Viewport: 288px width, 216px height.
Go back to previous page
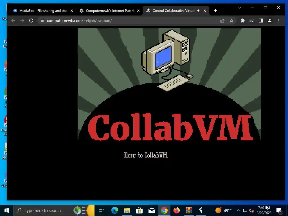(x=13, y=21)
